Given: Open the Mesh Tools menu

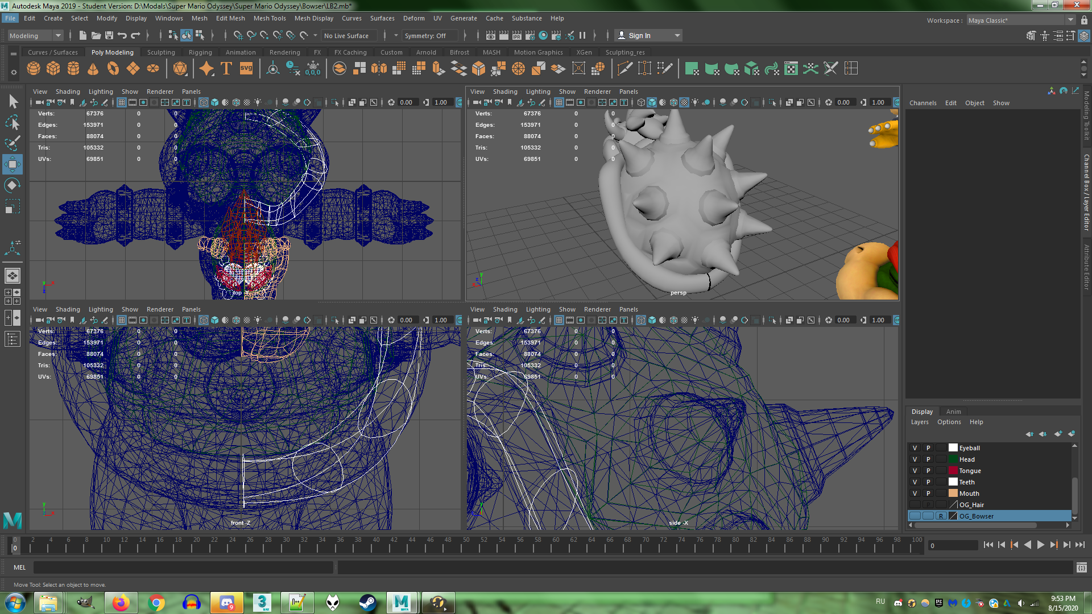Looking at the screenshot, I should click(270, 18).
